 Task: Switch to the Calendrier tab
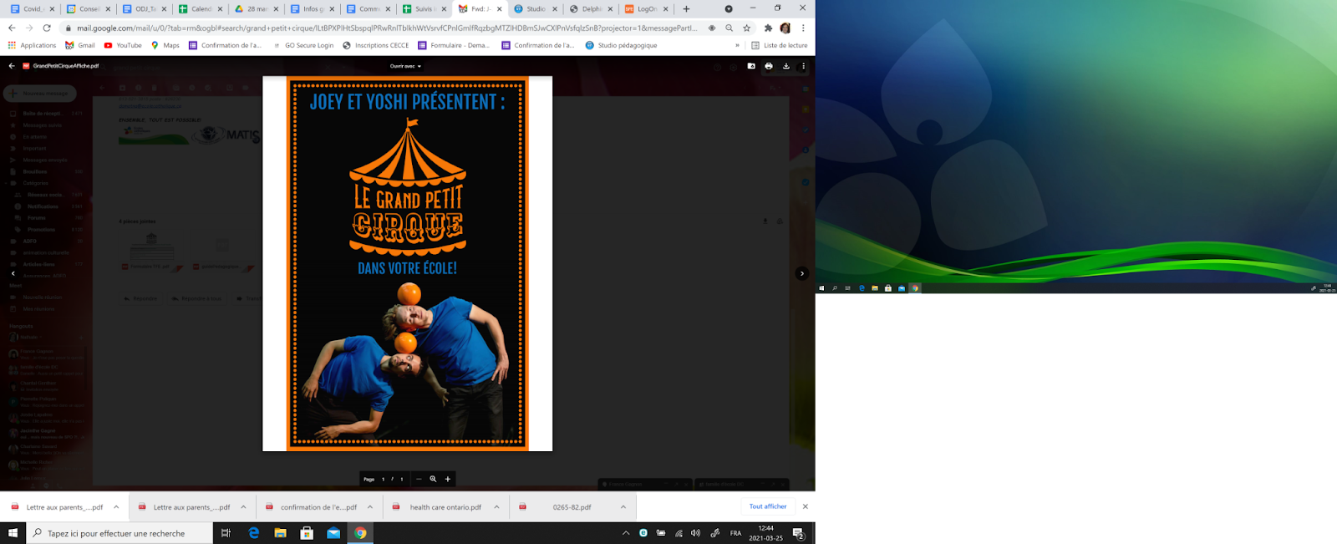coord(201,9)
